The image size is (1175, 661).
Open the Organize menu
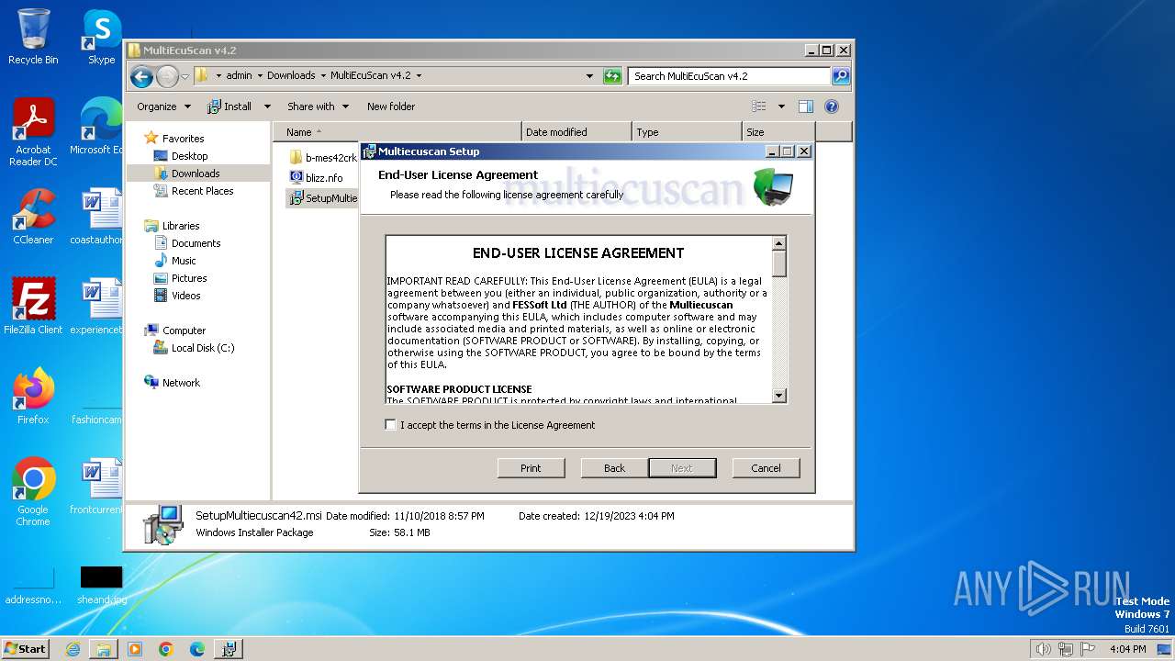(x=163, y=106)
